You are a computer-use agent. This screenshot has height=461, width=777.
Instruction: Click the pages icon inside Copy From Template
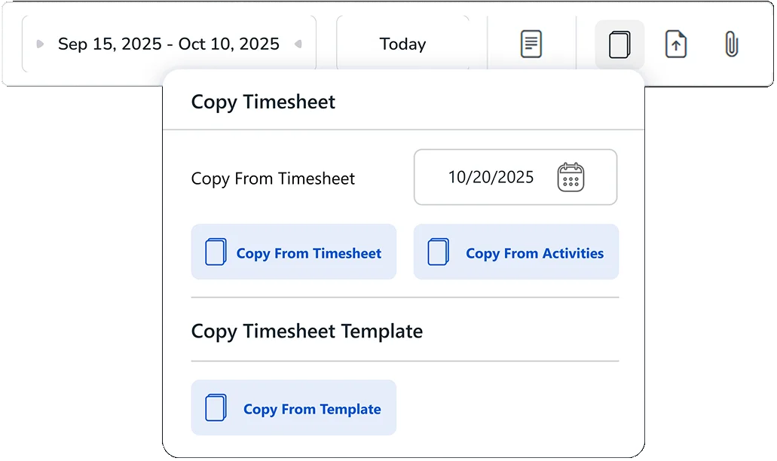pyautogui.click(x=216, y=408)
